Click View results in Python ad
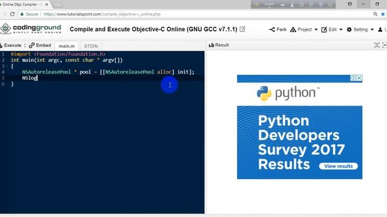Screen dimensions: 387x217 [338, 166]
